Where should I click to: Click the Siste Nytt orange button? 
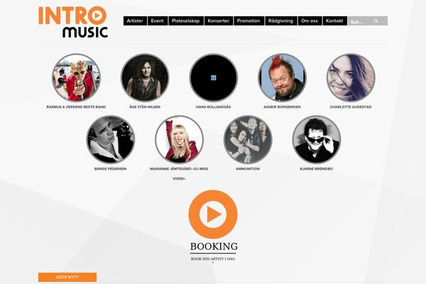pos(67,277)
